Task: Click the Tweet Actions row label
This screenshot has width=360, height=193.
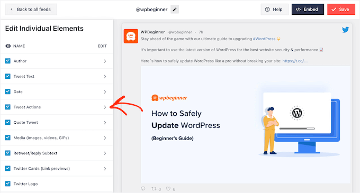Action: pyautogui.click(x=27, y=107)
